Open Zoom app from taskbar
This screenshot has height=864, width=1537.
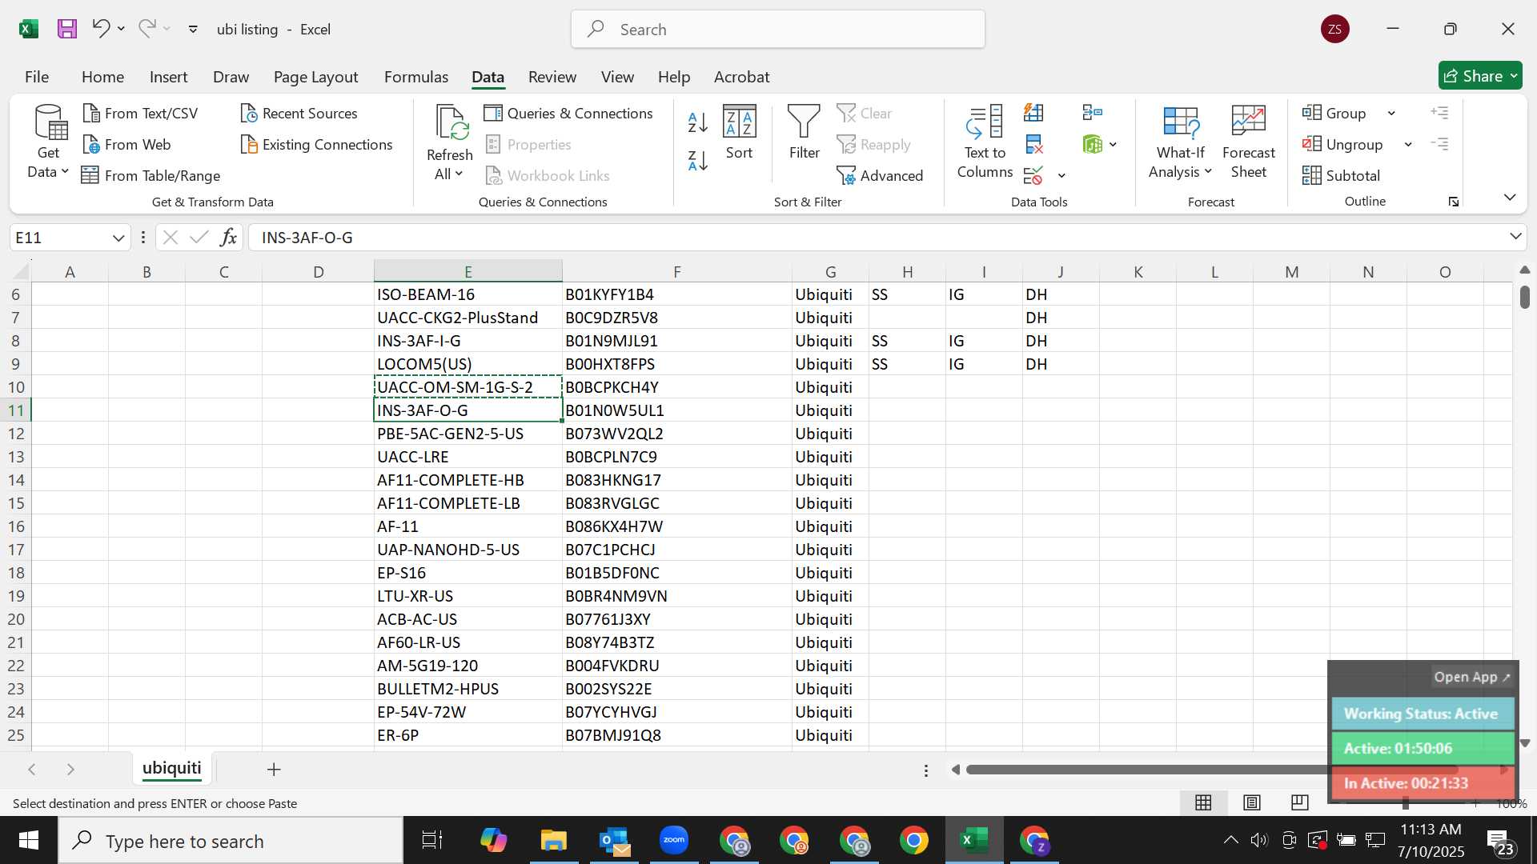coord(674,841)
